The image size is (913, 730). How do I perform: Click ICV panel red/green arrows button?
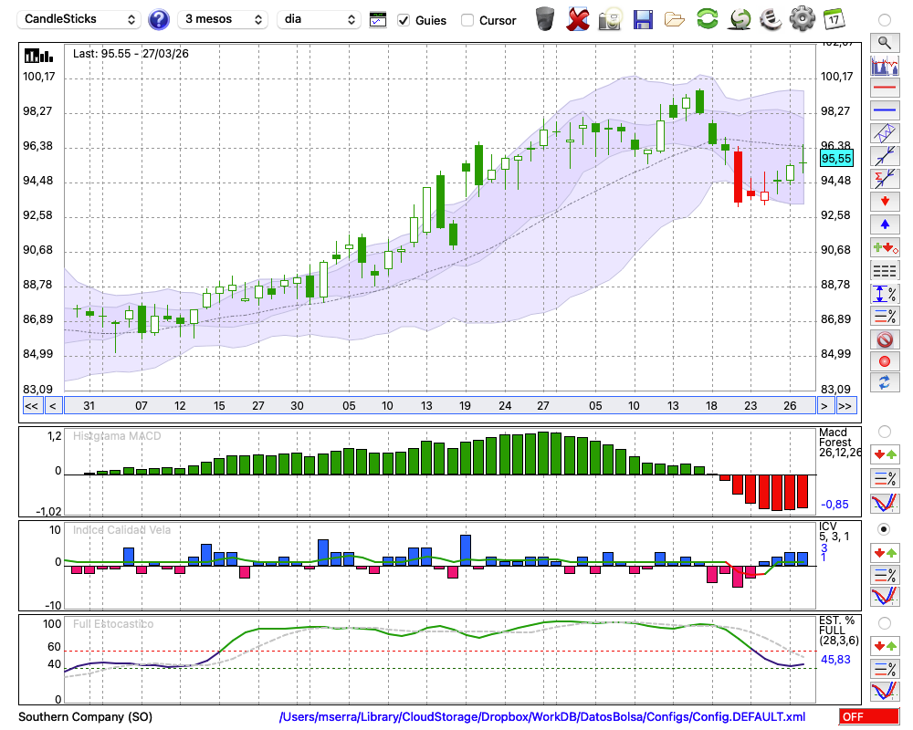point(885,552)
